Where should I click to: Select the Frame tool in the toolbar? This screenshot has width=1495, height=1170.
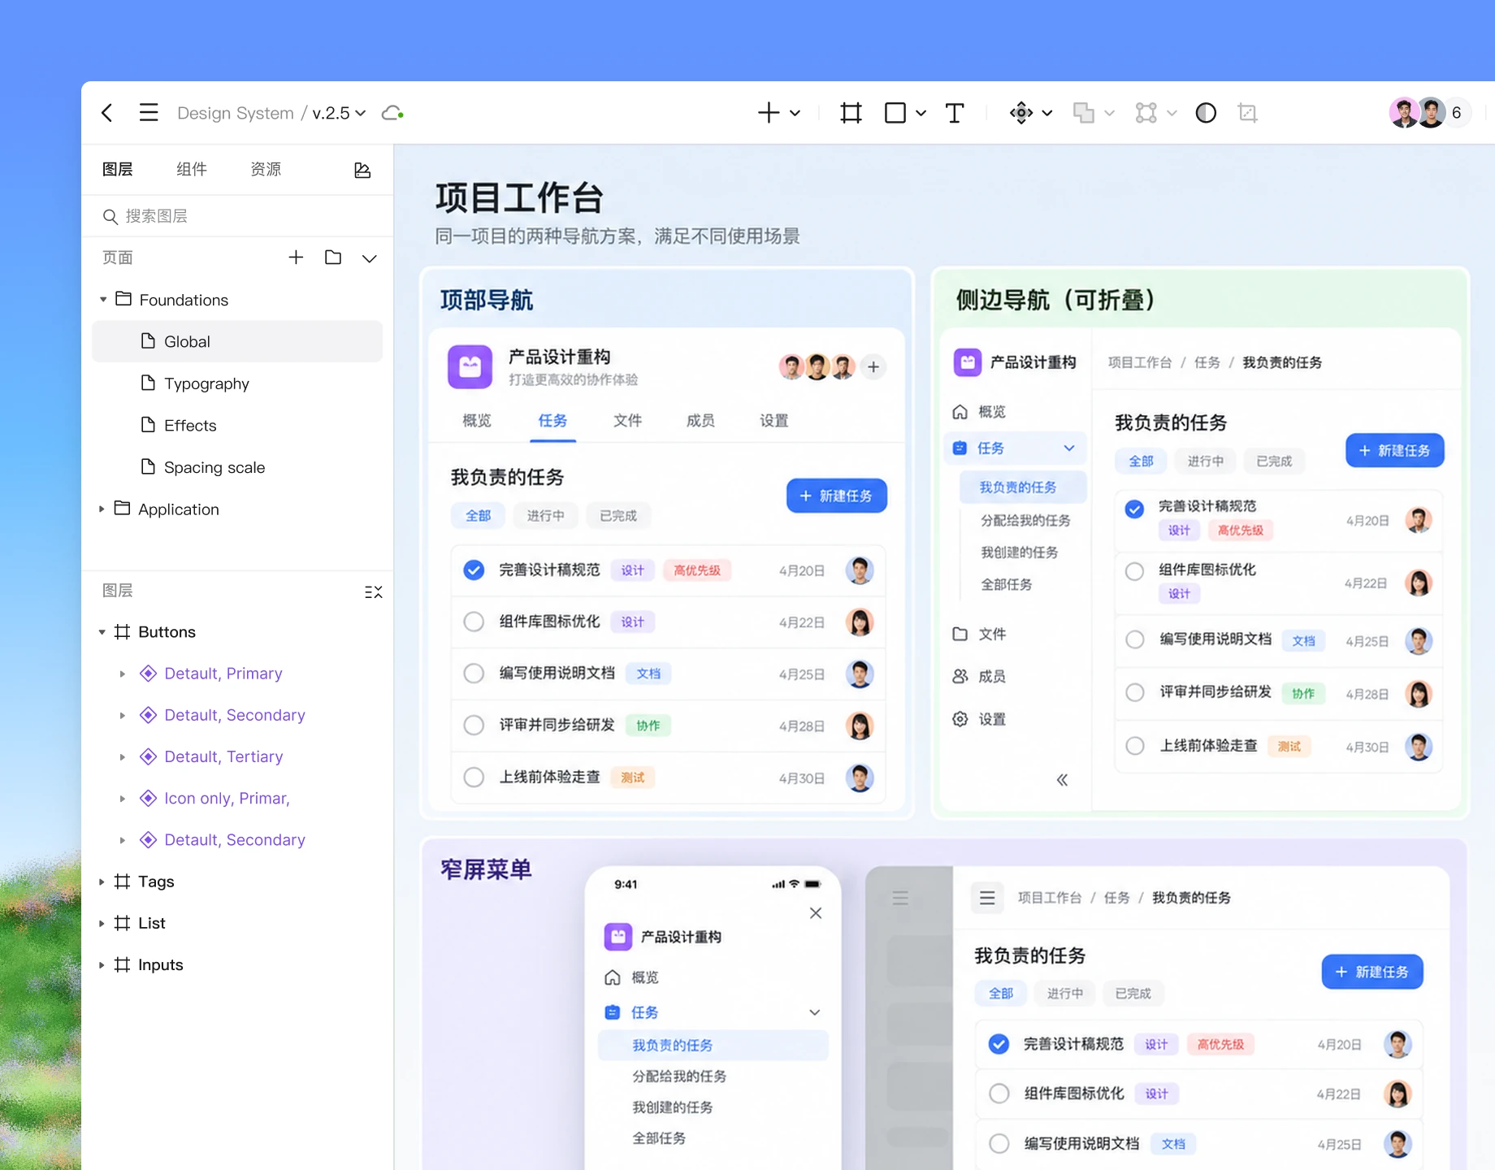pos(851,113)
